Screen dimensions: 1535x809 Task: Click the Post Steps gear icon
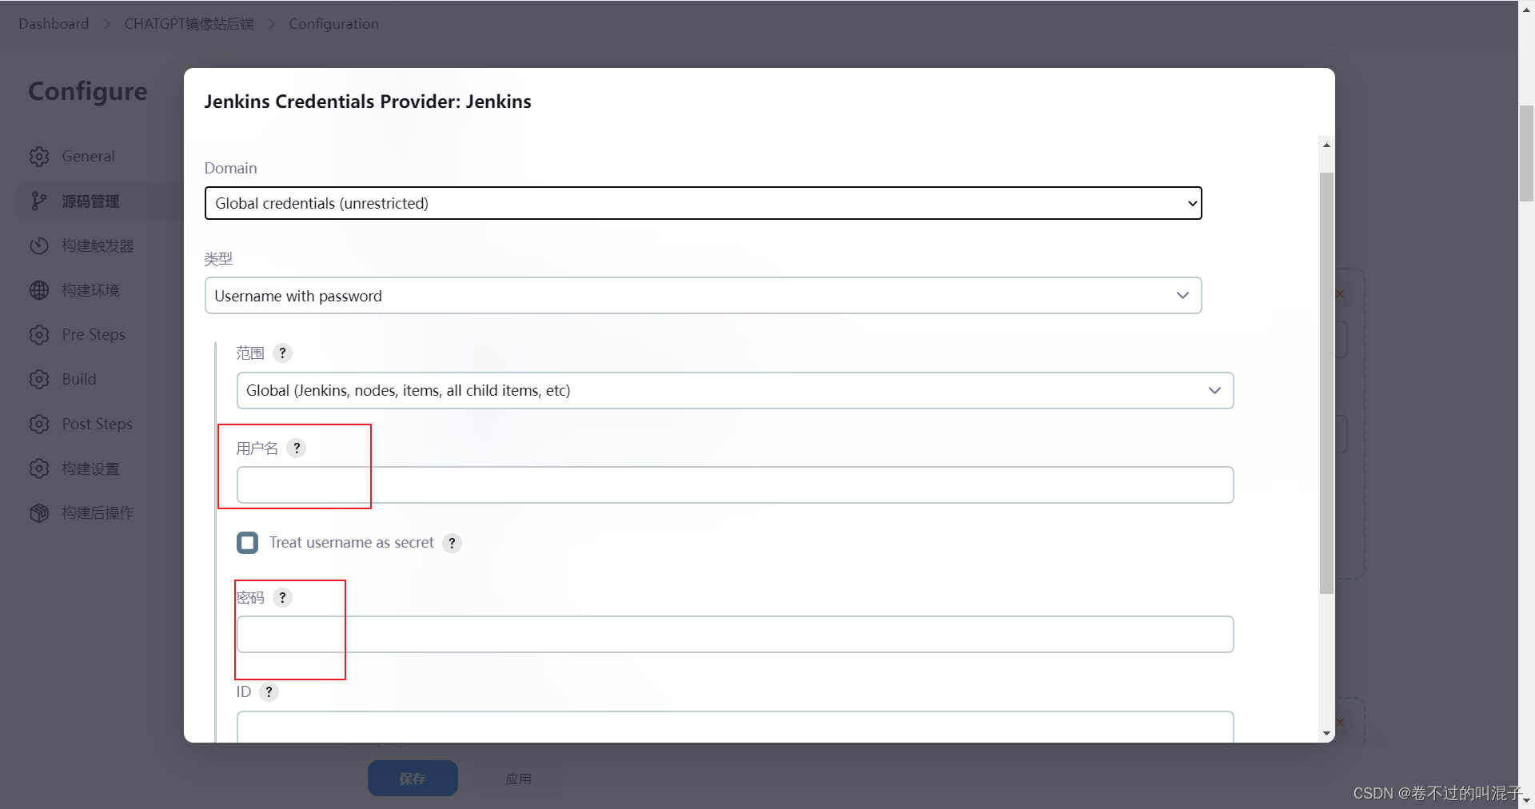39,424
